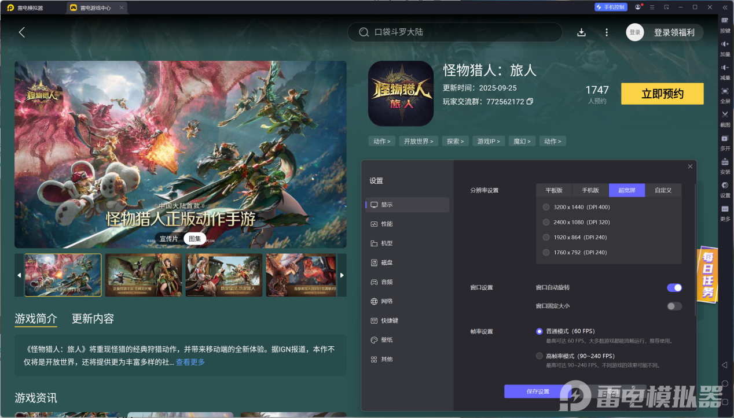Image resolution: width=734 pixels, height=418 pixels.
Task: Decrease volume with 减量 icon
Action: (725, 72)
